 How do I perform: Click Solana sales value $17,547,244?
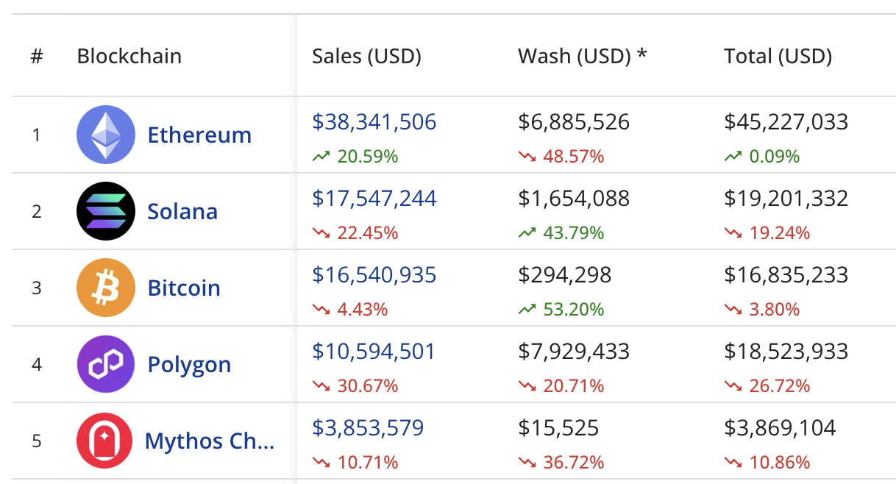374,199
